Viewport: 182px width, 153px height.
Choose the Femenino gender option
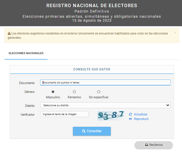(74, 92)
